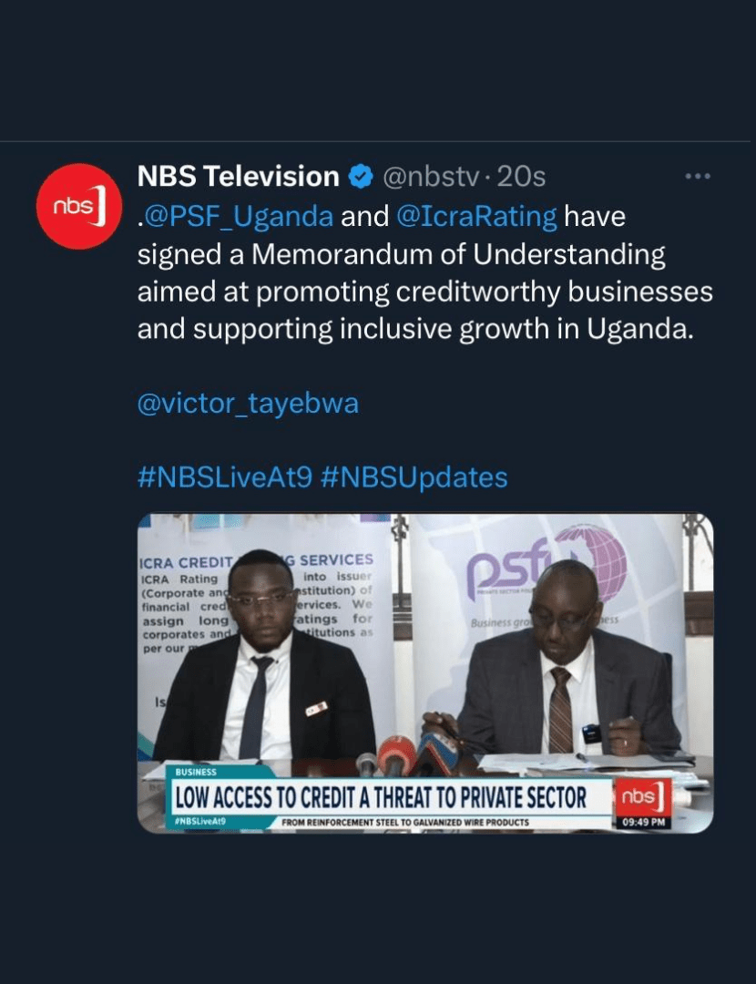
Task: Click the 09:49 PM clock in image
Action: [x=643, y=822]
